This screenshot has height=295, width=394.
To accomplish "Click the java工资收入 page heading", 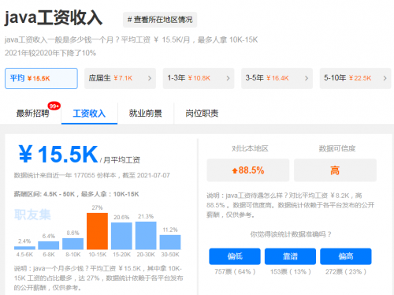I will [54, 18].
